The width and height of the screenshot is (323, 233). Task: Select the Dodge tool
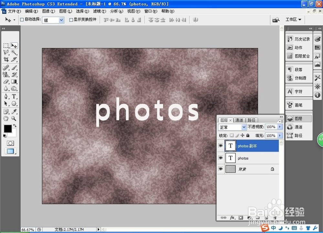pyautogui.click(x=14, y=89)
